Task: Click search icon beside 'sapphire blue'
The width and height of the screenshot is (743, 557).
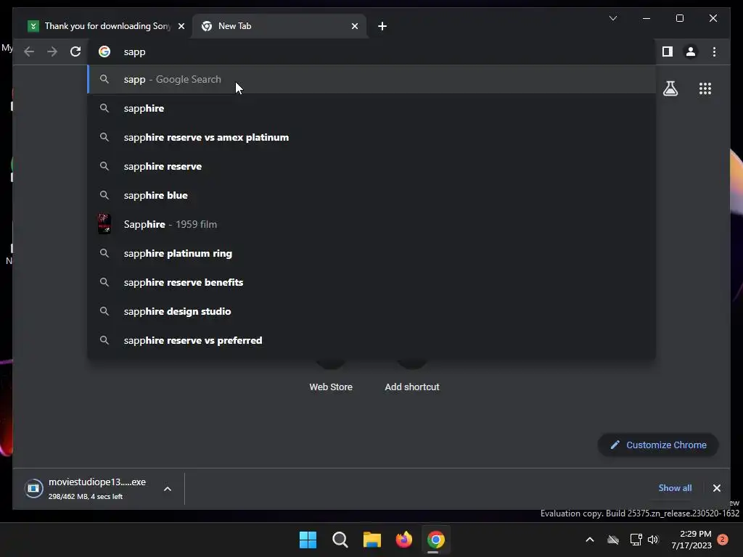Action: [104, 195]
